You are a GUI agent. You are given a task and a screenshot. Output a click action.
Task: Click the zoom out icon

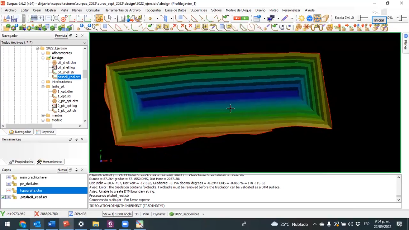49,18
